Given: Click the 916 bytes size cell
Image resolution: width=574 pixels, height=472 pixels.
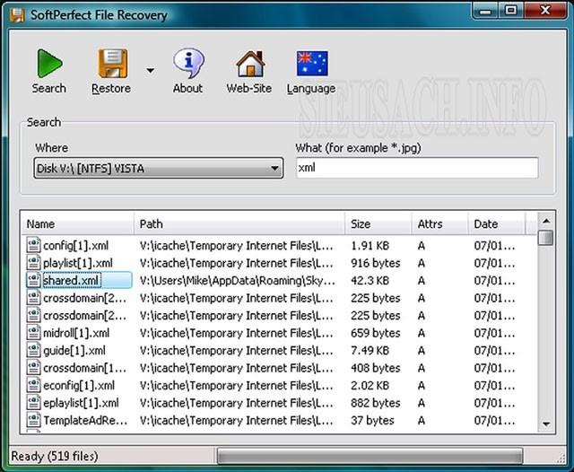Looking at the screenshot, I should [376, 263].
